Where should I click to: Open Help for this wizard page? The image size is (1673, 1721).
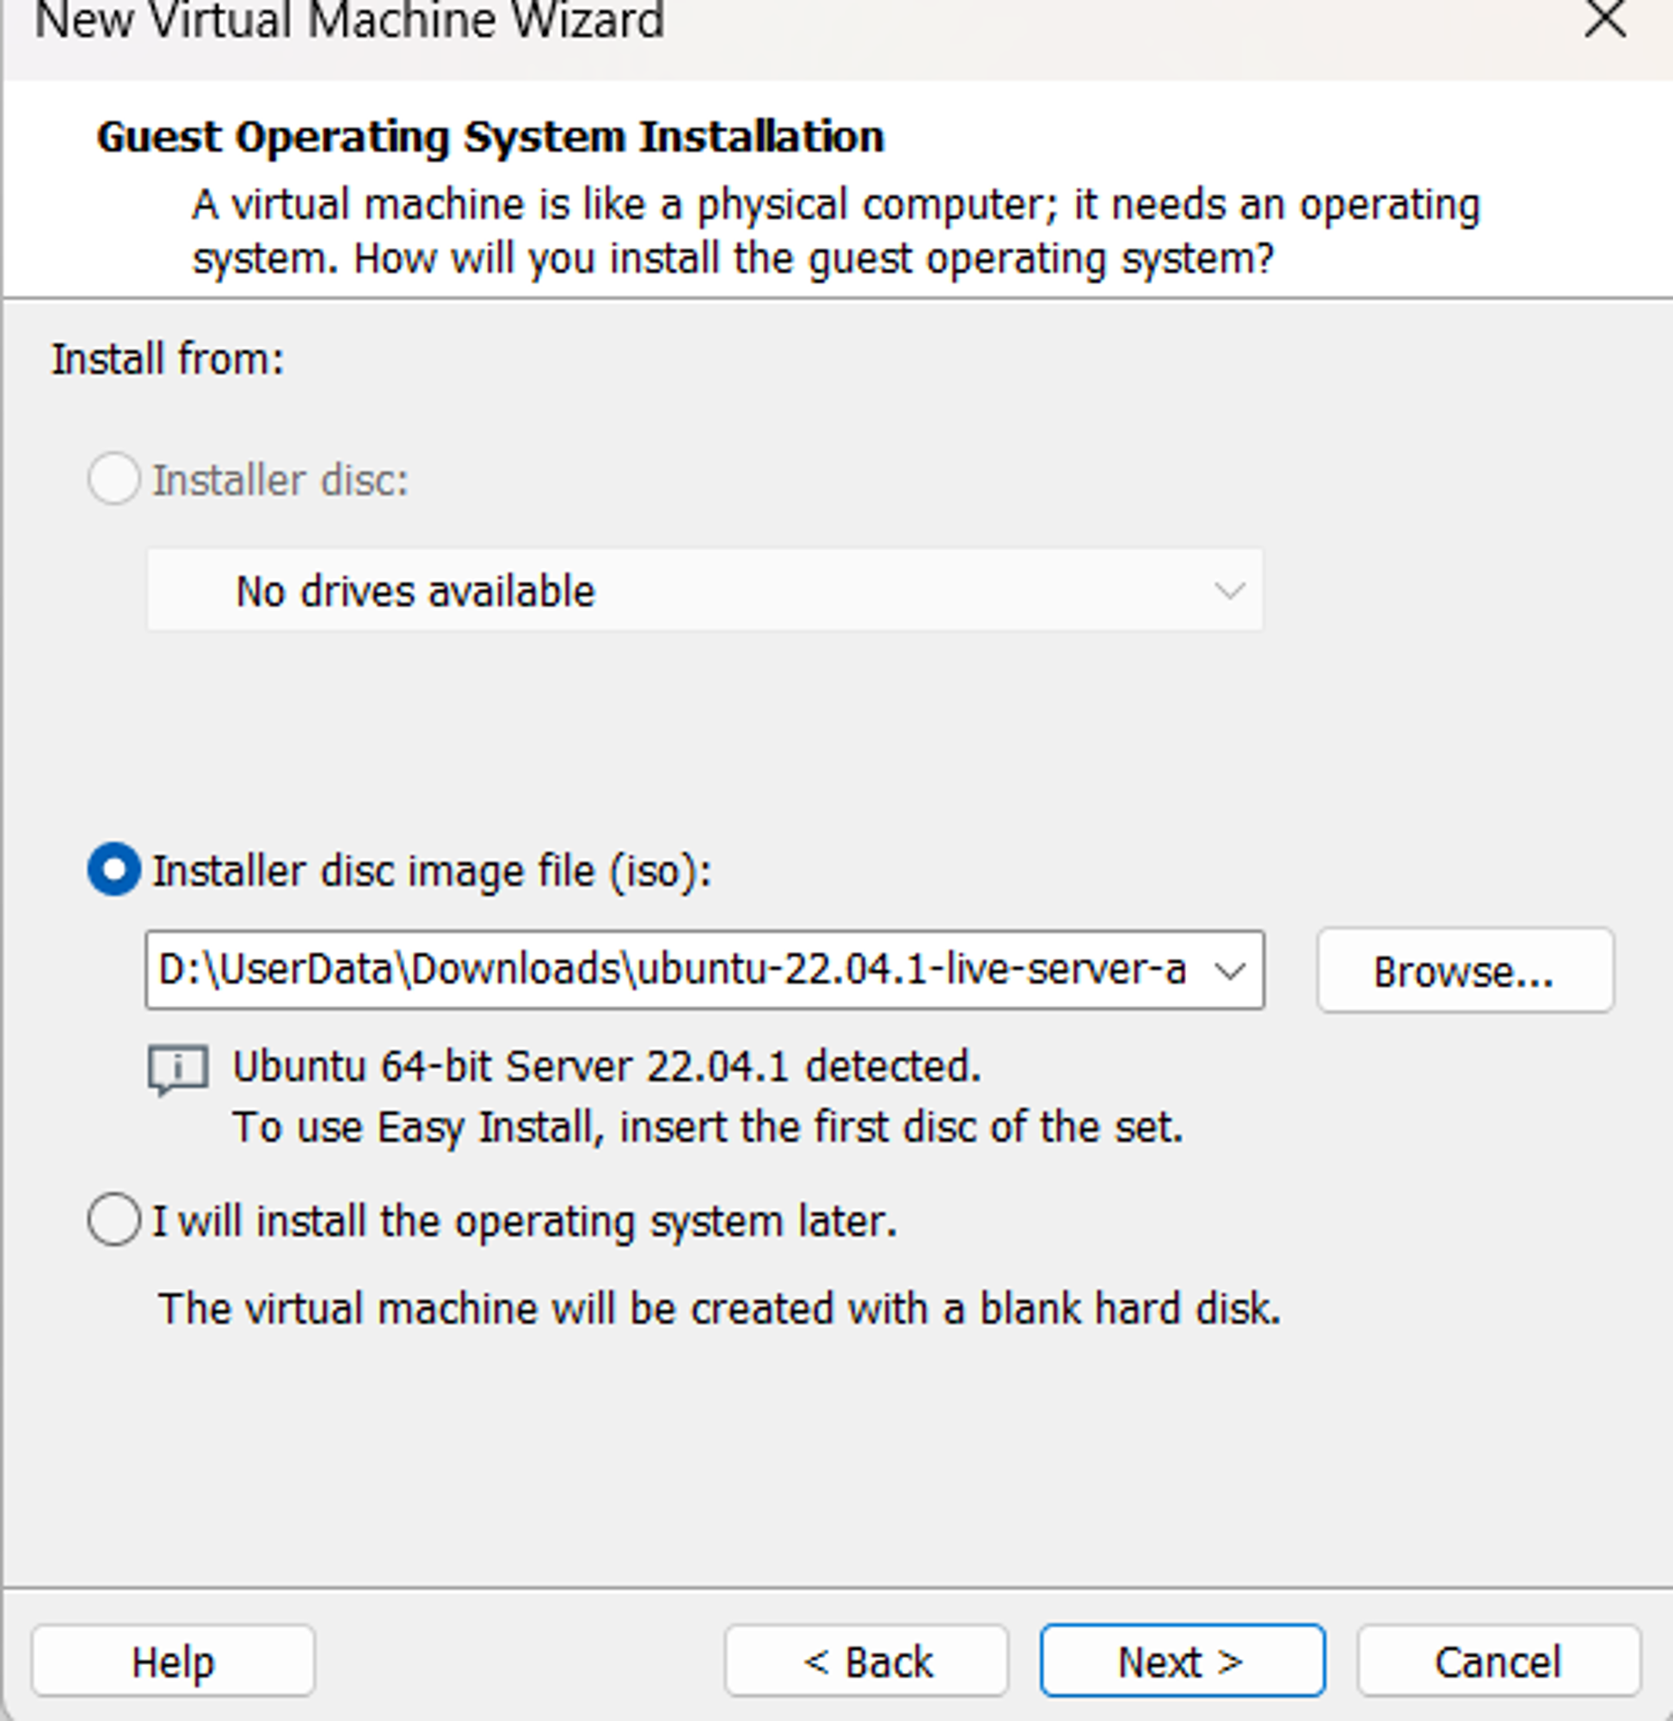(173, 1661)
